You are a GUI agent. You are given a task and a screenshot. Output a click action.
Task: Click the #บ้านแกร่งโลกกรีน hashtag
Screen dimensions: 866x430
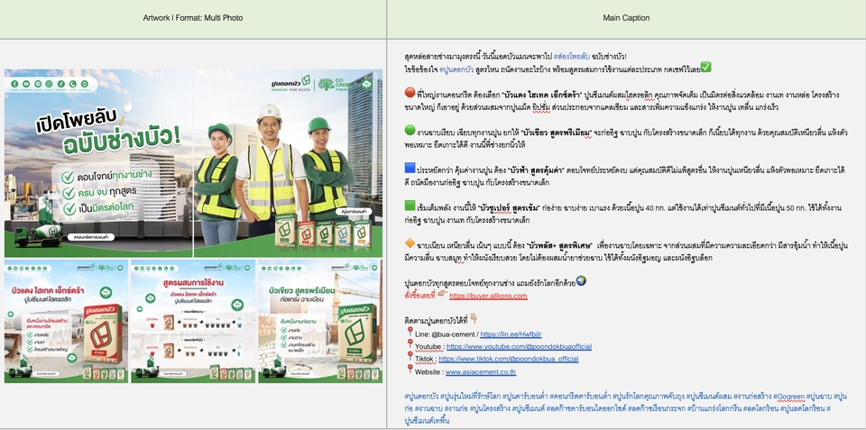click(x=714, y=408)
